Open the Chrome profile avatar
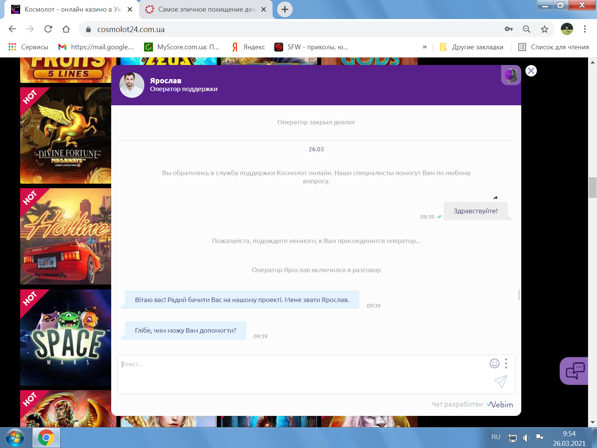This screenshot has width=597, height=448. [567, 29]
